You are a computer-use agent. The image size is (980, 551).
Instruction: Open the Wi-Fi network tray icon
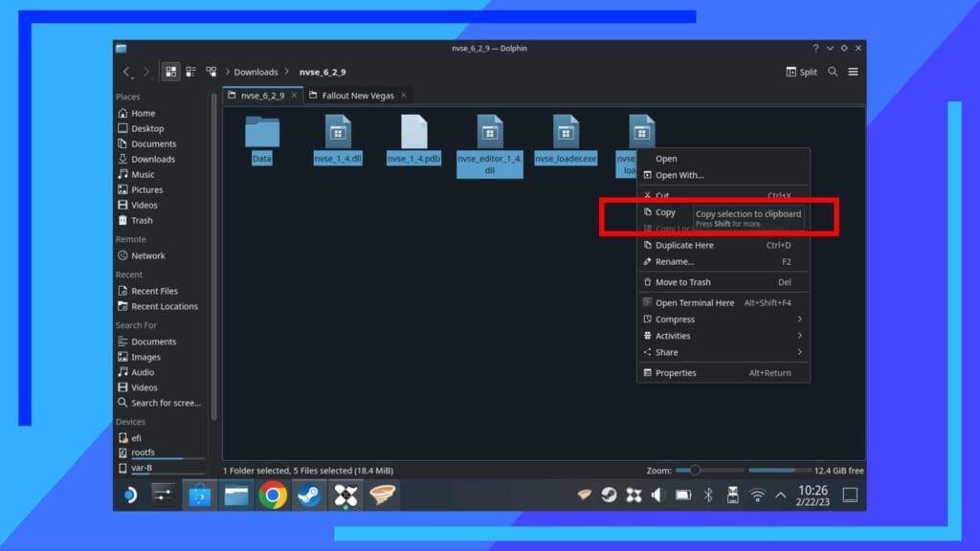(757, 496)
